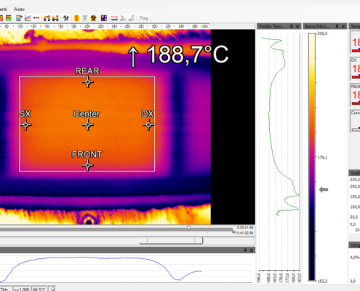The image size is (360, 291).
Task: Select the Barra Riferi... panel tab
Action: (316, 26)
